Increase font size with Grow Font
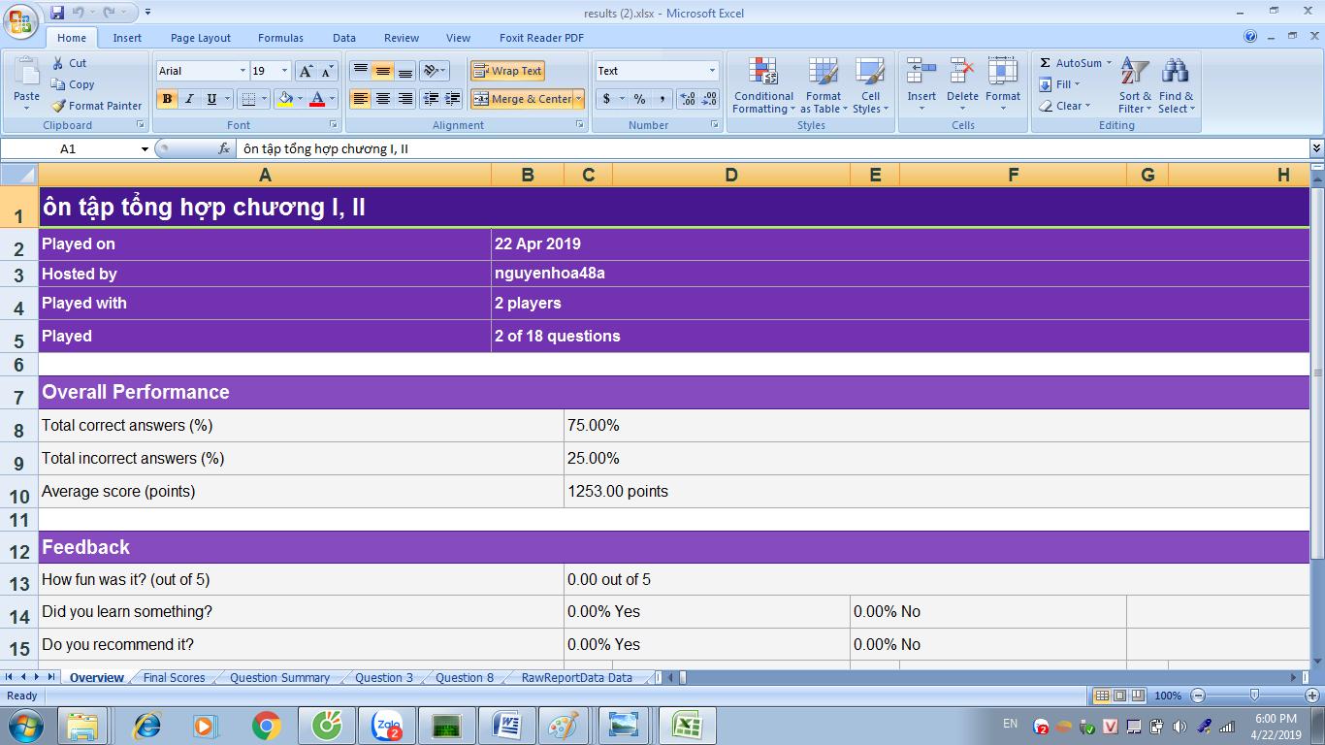 [306, 71]
